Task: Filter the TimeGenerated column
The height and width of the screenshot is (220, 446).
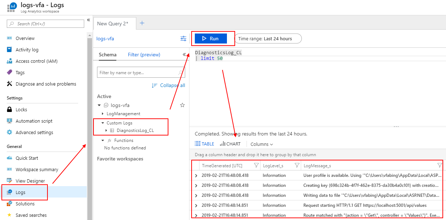Action: [256, 165]
